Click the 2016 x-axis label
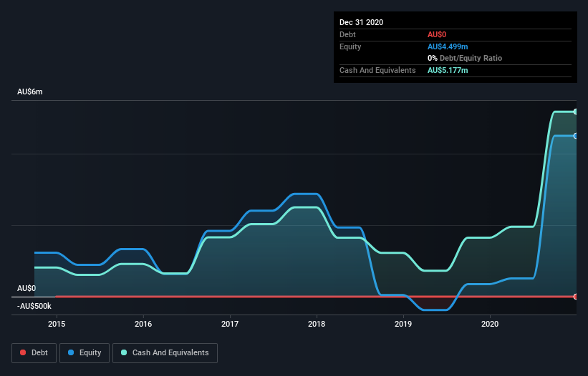 pyautogui.click(x=143, y=324)
